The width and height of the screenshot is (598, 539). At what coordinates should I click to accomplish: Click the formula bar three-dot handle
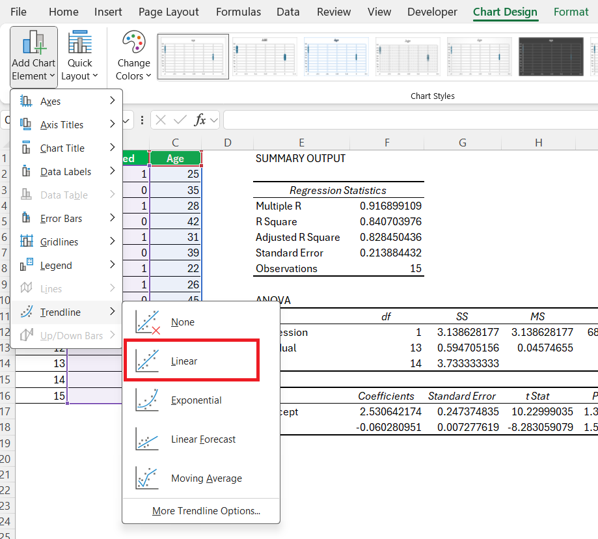pyautogui.click(x=142, y=120)
